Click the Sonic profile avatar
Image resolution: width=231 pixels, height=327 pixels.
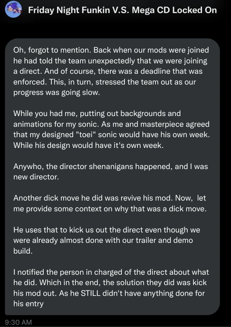pyautogui.click(x=13, y=10)
